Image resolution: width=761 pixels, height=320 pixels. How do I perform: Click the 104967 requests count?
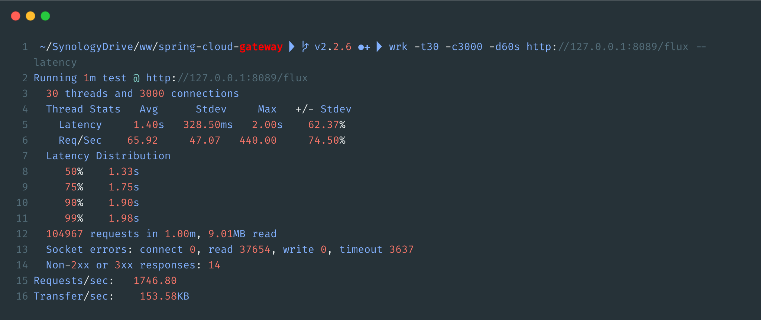(x=64, y=234)
